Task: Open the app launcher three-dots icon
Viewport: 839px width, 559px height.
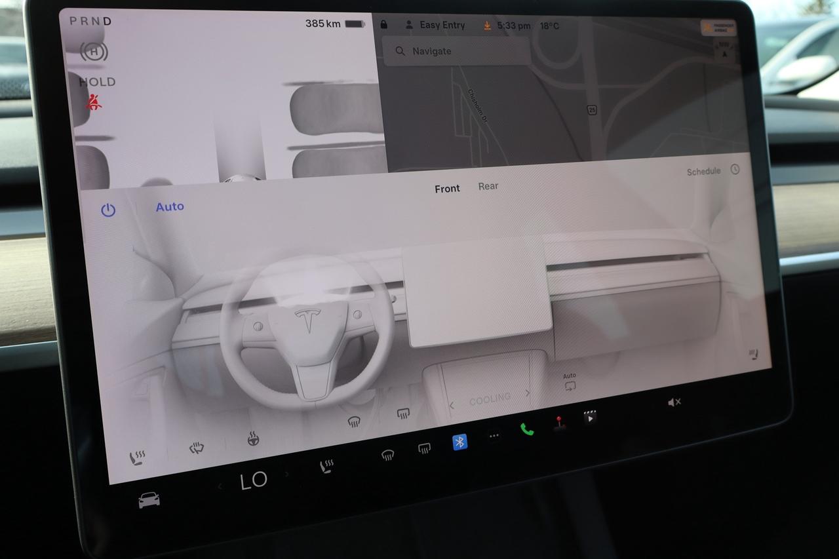Action: pos(494,436)
